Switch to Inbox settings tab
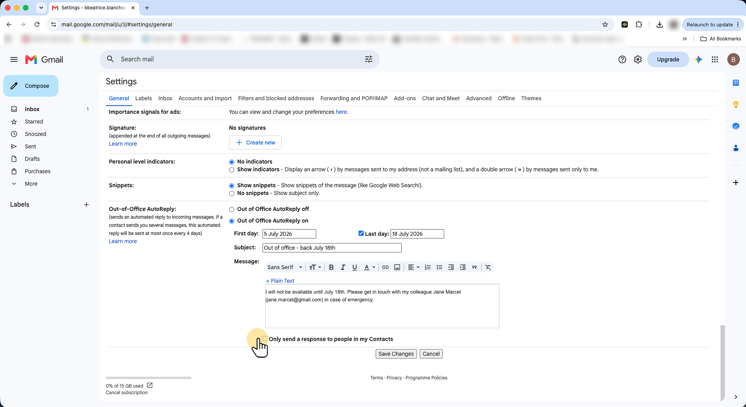Image resolution: width=746 pixels, height=407 pixels. [165, 98]
